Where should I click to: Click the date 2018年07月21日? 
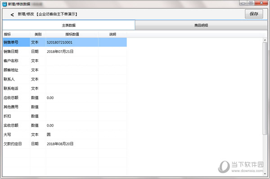60,52
